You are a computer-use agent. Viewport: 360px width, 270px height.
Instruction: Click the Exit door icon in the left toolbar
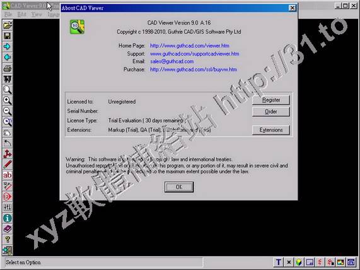pyautogui.click(x=8, y=250)
